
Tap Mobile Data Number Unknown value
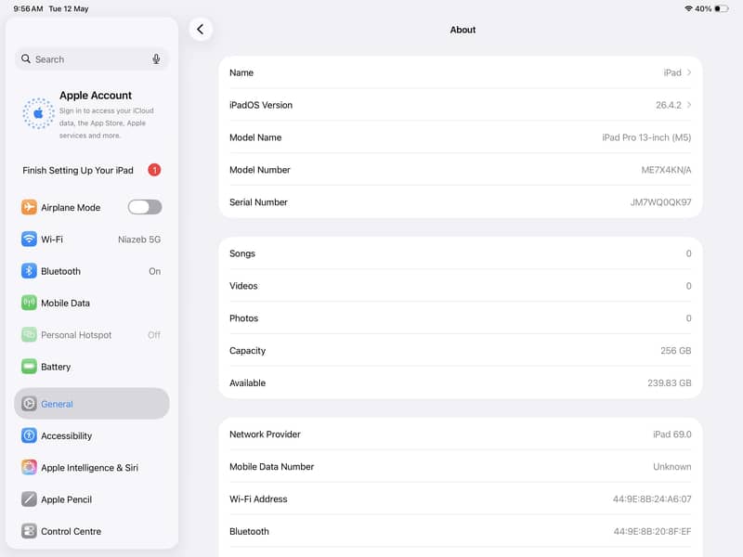(671, 467)
